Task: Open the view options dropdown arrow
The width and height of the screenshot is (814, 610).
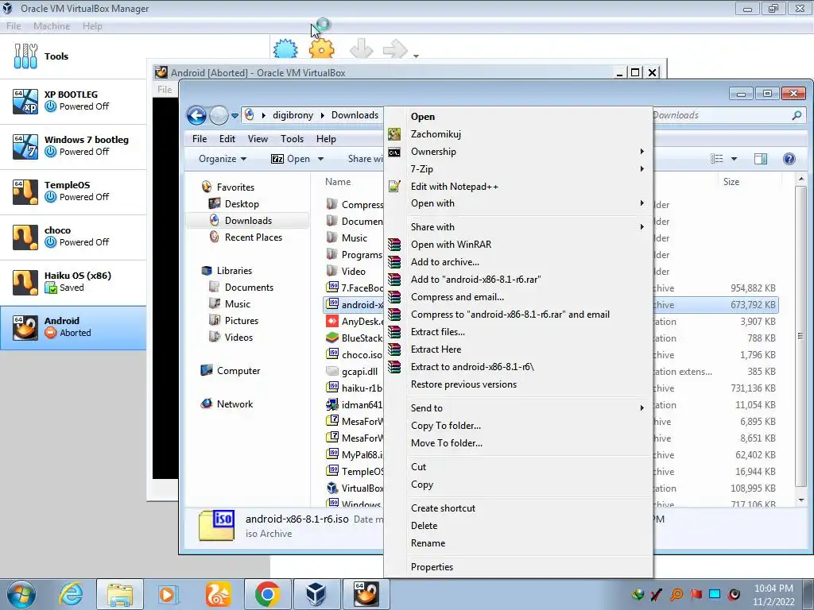Action: (x=734, y=159)
